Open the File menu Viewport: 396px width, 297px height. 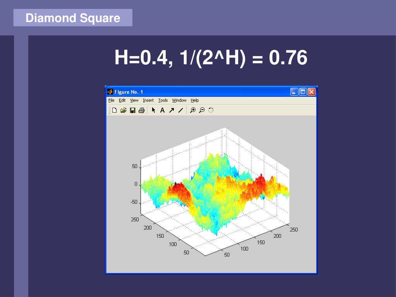(111, 100)
